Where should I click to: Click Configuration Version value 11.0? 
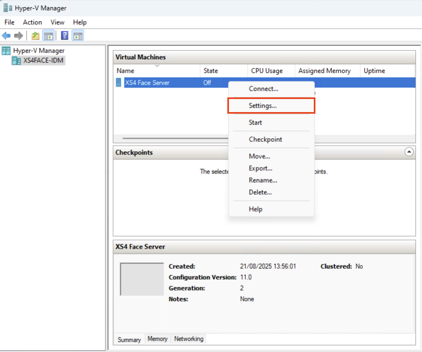coord(246,277)
